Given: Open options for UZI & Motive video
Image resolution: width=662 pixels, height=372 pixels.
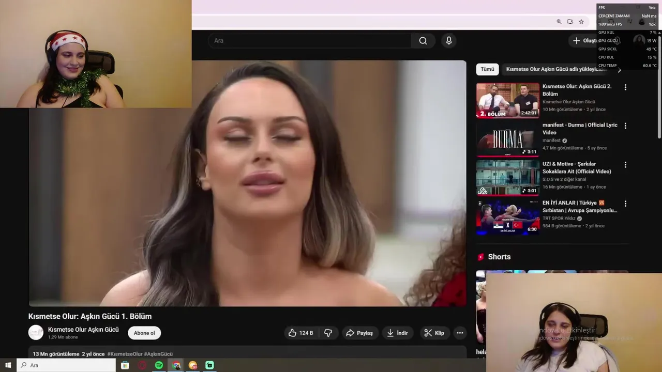Looking at the screenshot, I should (625, 165).
